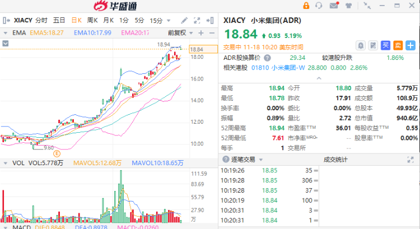420x229 pixels.
Task: Click help icon beside ADR股换算价
Action: click(267, 58)
